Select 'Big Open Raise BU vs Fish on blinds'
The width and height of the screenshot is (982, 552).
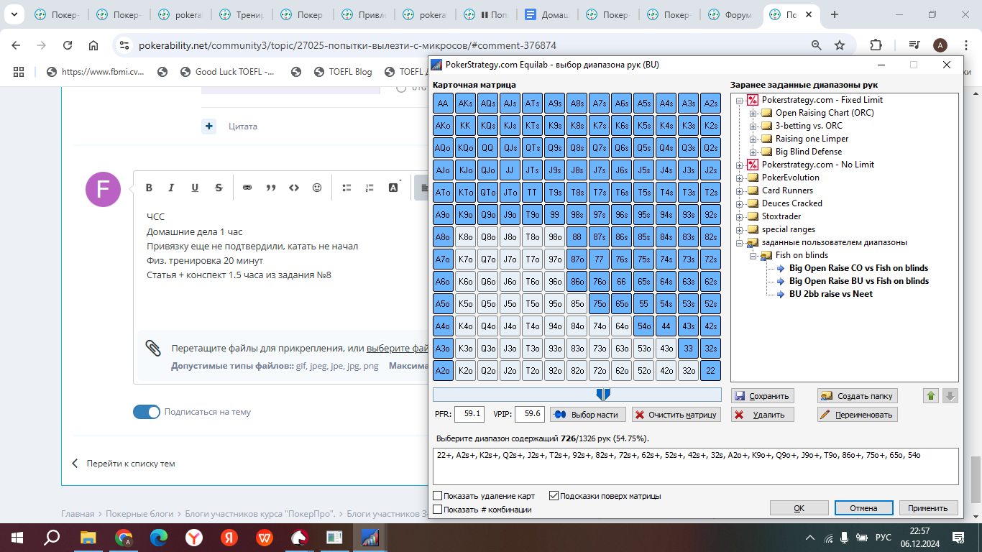pyautogui.click(x=859, y=281)
